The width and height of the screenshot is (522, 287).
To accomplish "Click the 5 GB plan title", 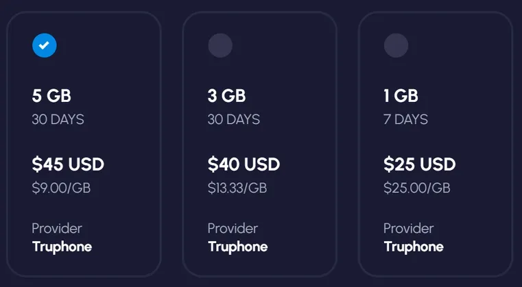I will 51,96.
